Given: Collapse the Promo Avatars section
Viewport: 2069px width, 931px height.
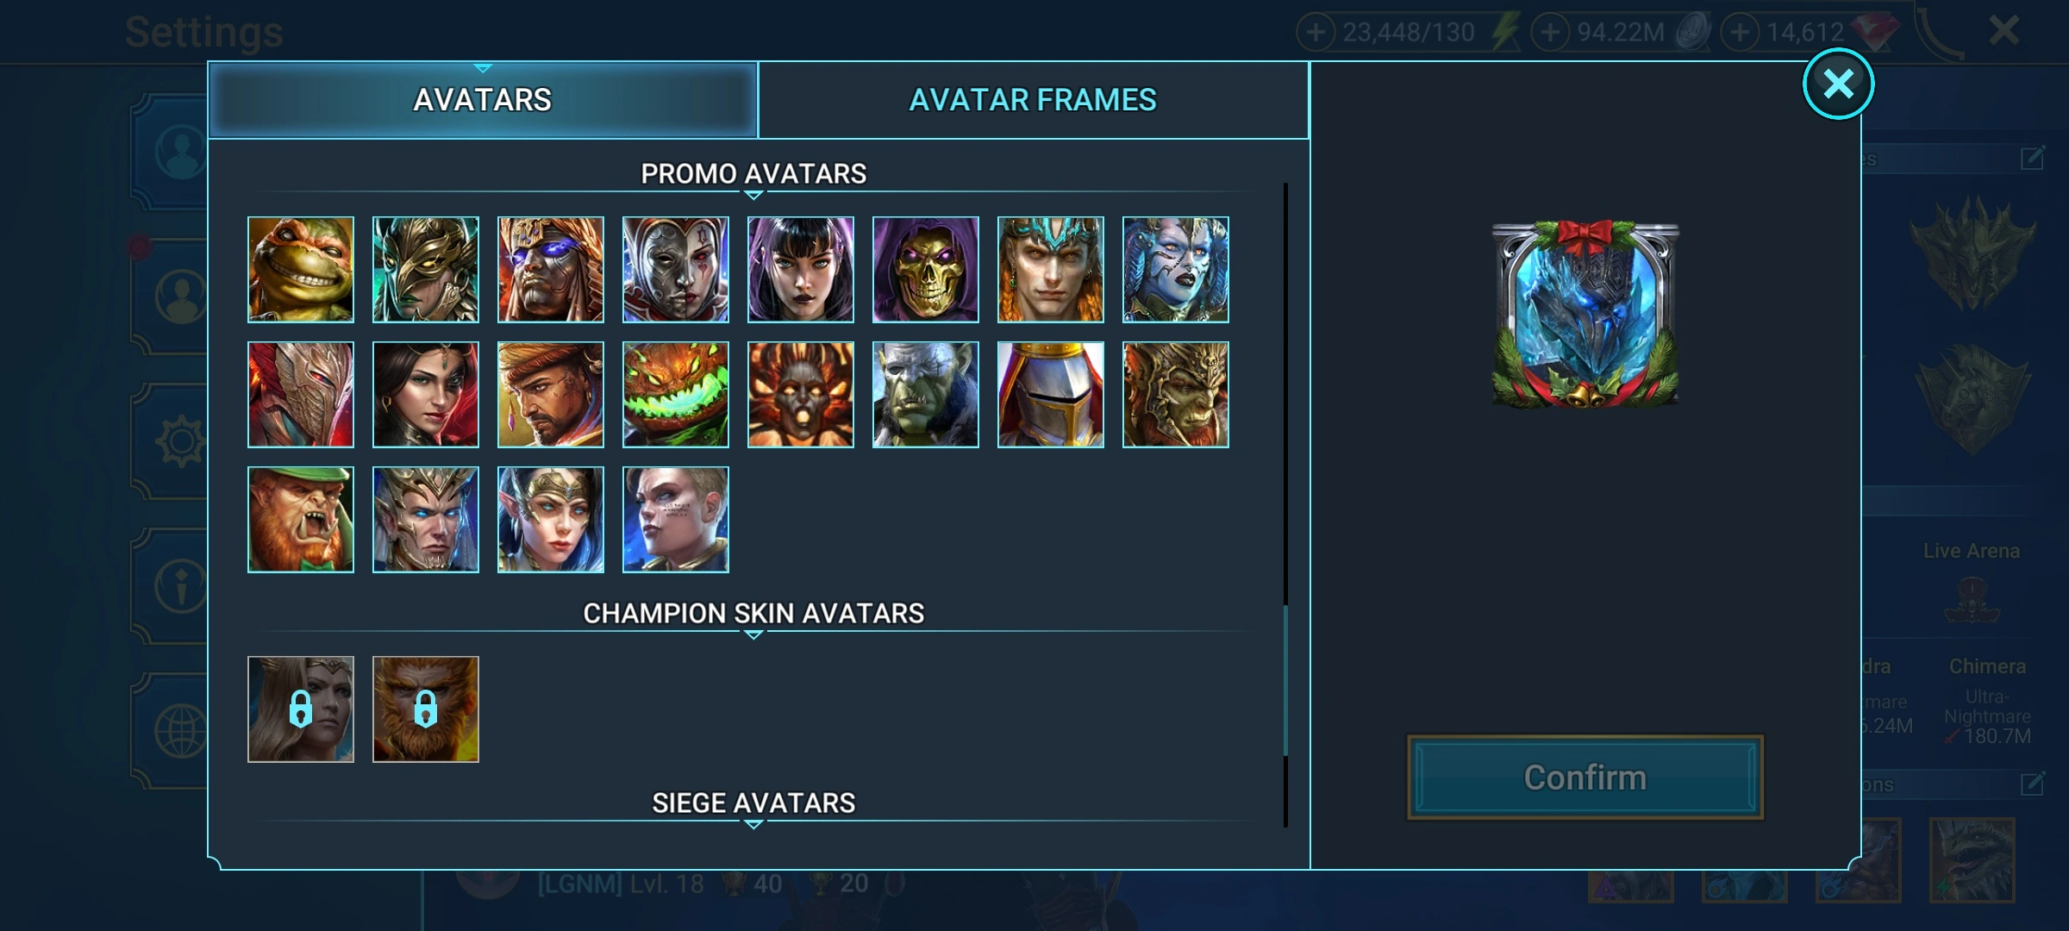Looking at the screenshot, I should click(753, 175).
